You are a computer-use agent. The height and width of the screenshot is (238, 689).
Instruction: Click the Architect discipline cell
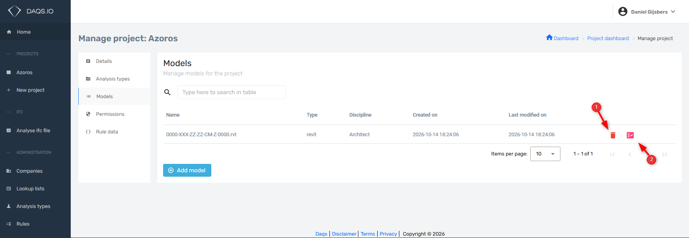point(360,135)
